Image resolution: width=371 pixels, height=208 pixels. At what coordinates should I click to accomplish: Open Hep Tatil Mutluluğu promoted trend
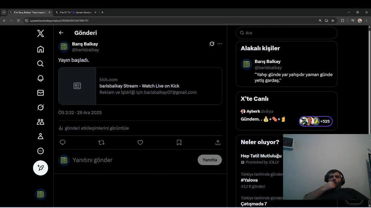pos(261,159)
